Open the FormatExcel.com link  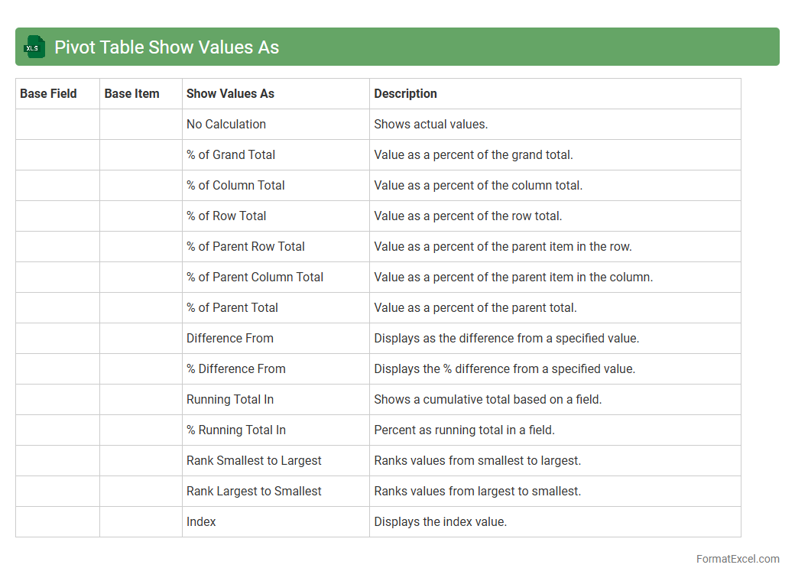click(x=737, y=559)
